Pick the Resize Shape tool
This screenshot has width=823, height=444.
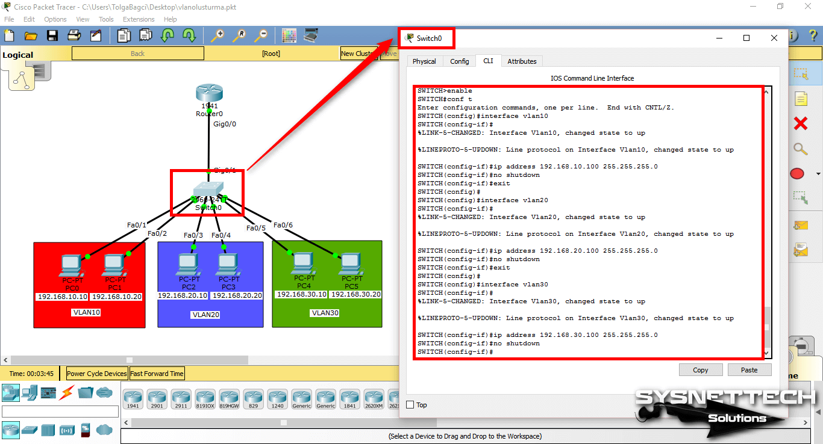click(x=801, y=197)
